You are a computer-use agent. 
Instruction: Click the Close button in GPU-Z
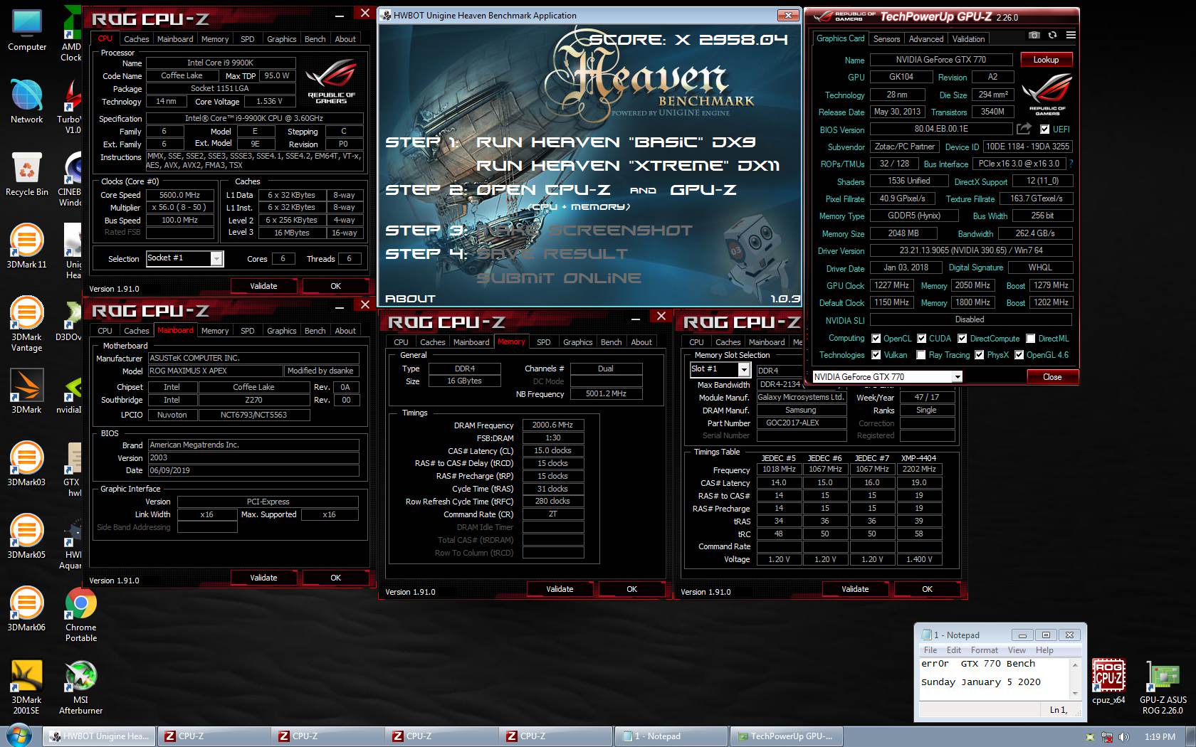1052,377
